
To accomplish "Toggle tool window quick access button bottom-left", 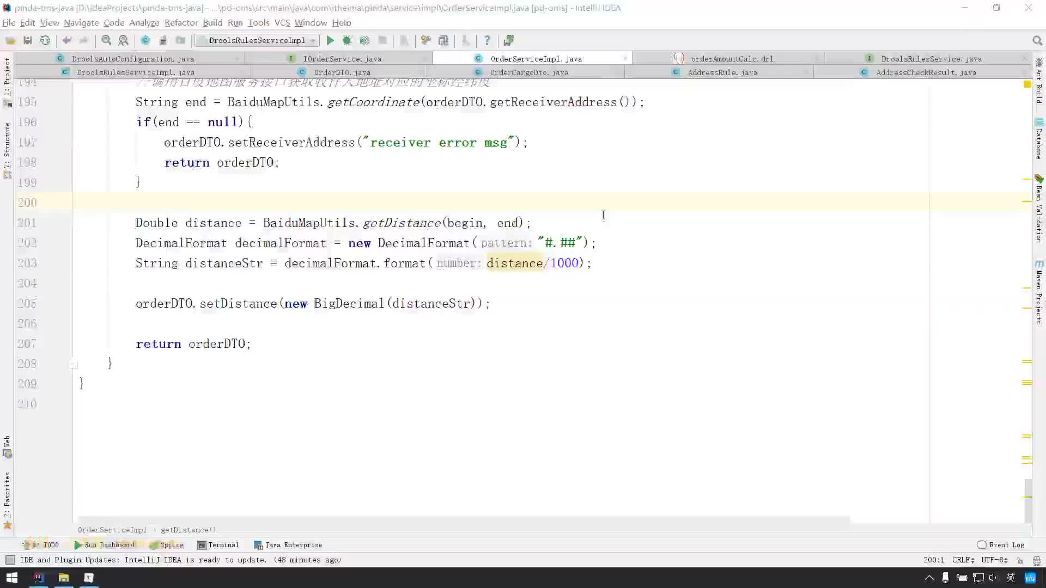I will (10, 560).
